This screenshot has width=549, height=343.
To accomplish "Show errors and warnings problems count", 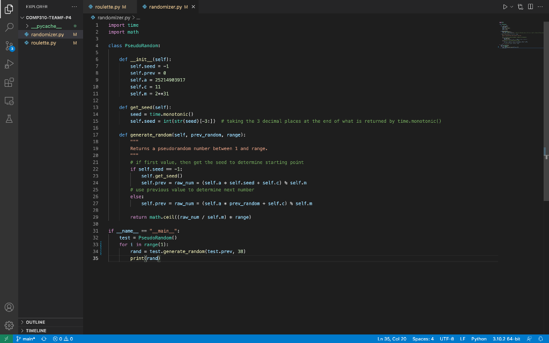I will click(x=63, y=339).
